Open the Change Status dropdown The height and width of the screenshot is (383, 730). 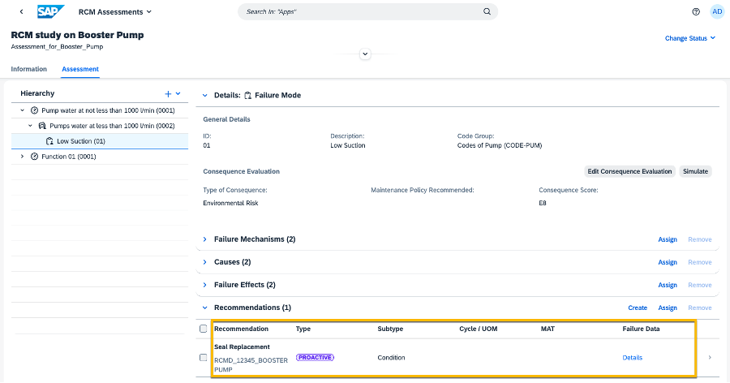[x=690, y=38]
